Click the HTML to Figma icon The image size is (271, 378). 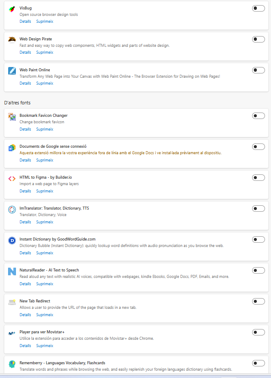click(x=12, y=179)
